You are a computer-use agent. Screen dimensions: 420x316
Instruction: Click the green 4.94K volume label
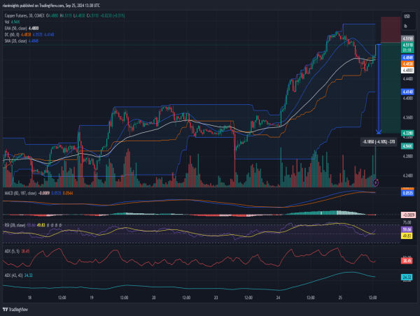(x=407, y=146)
